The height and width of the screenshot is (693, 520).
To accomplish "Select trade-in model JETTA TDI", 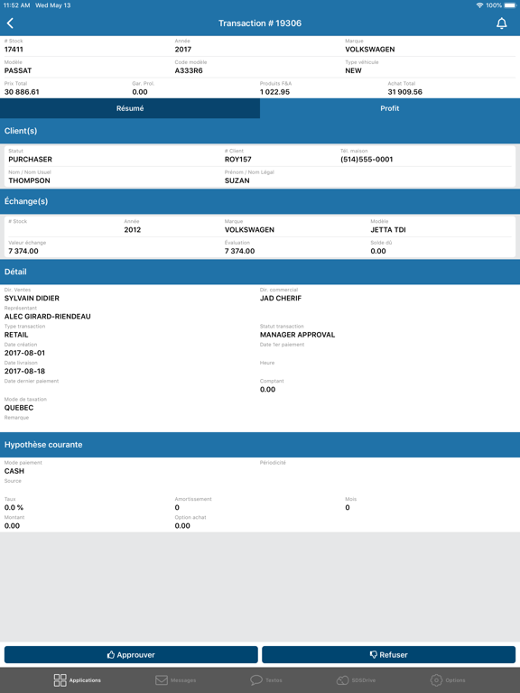I will click(x=388, y=230).
